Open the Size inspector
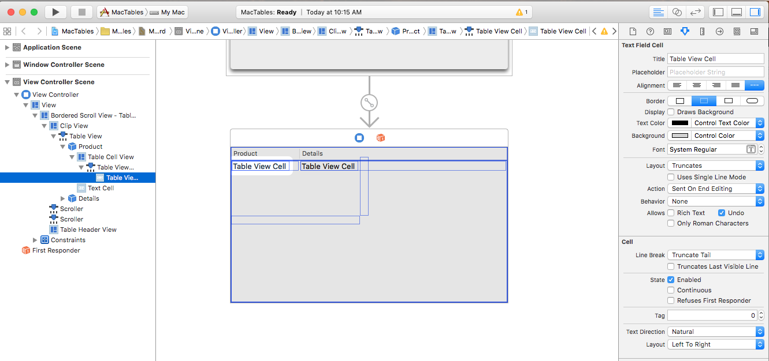769x361 pixels. pos(702,32)
